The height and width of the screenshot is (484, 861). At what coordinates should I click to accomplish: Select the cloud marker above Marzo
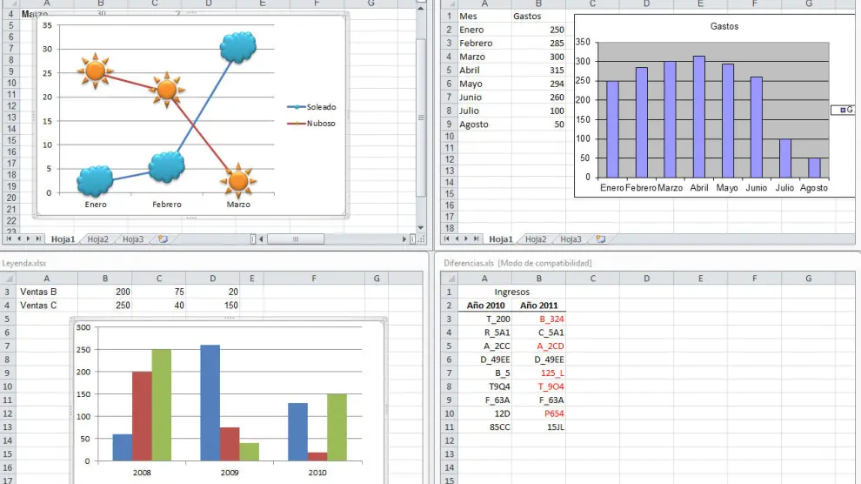tap(237, 47)
